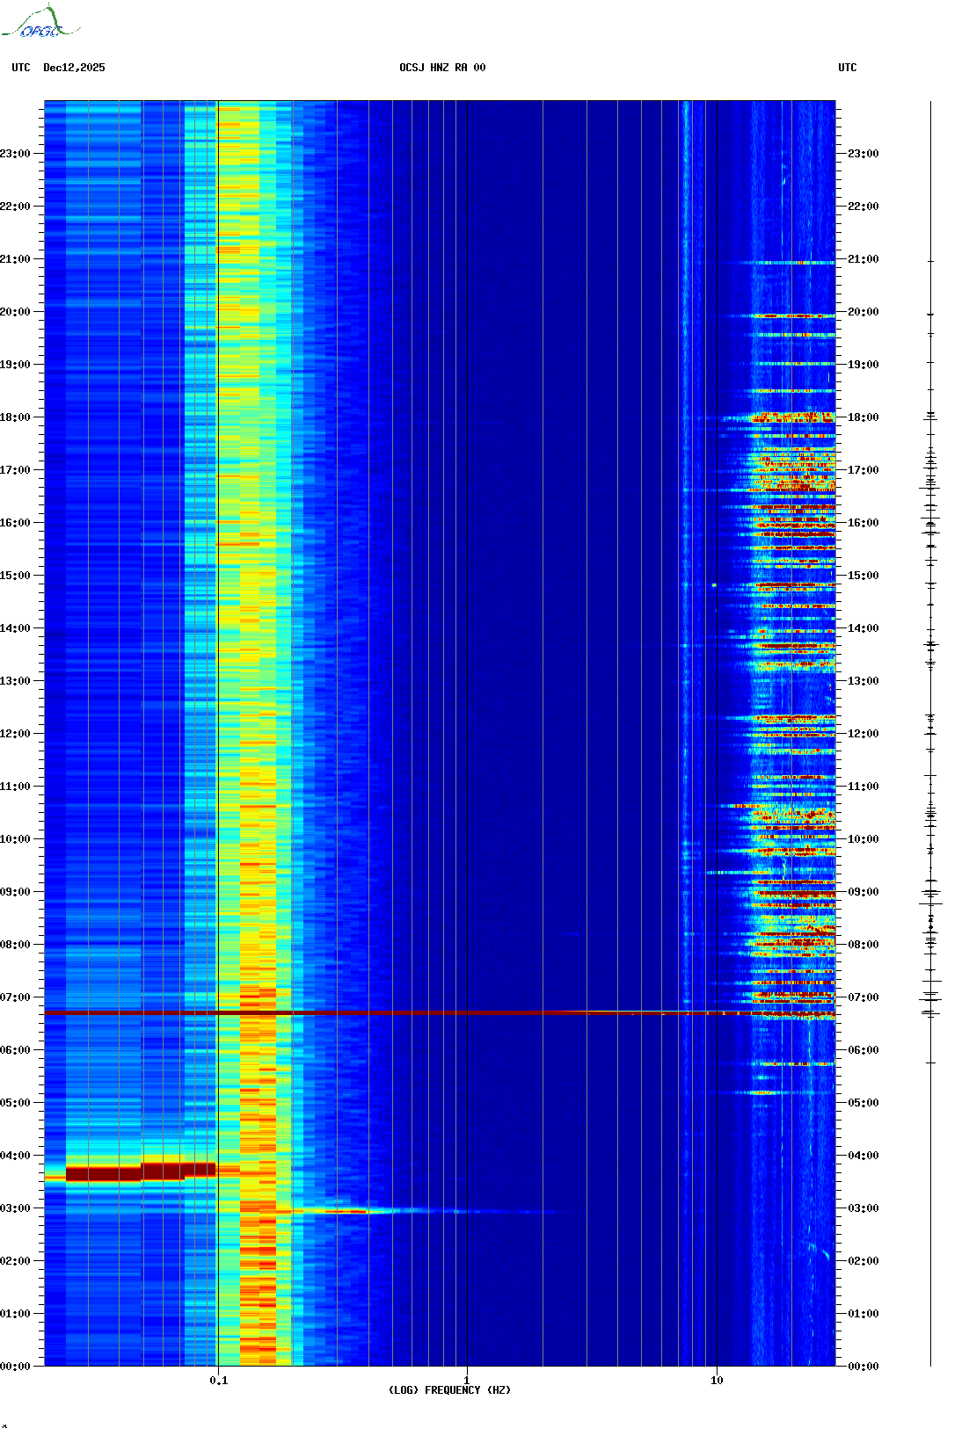Click the OGS logo in the top corner
Screen dimensions: 969x1436
[x=40, y=23]
